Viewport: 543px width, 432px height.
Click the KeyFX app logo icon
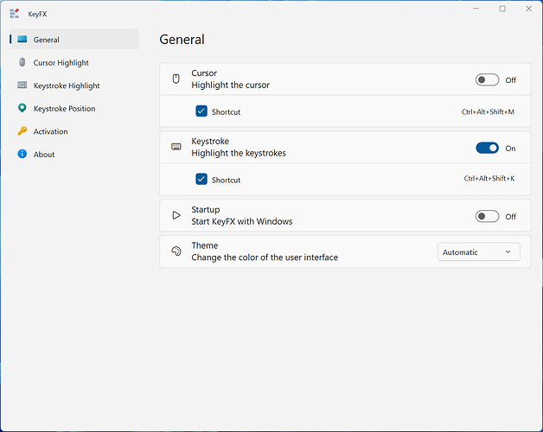[x=14, y=13]
